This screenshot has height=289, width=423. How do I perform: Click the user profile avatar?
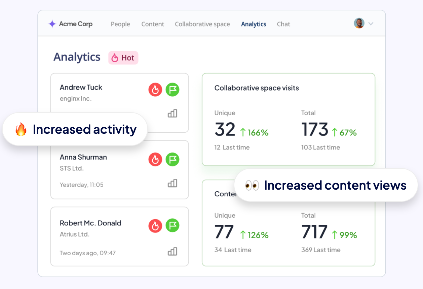coord(359,24)
